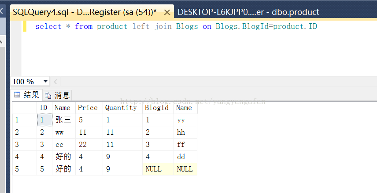This screenshot has width=377, height=193.
Task: Select the ID cell in row 1
Action: pyautogui.click(x=44, y=120)
